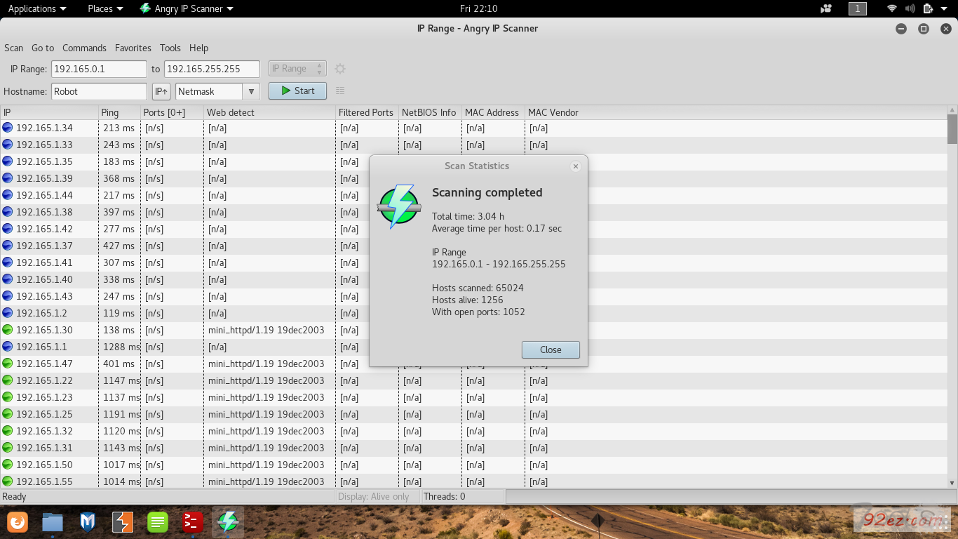This screenshot has height=539, width=958.
Task: Sort by the Filtered Ports column header
Action: click(x=367, y=112)
